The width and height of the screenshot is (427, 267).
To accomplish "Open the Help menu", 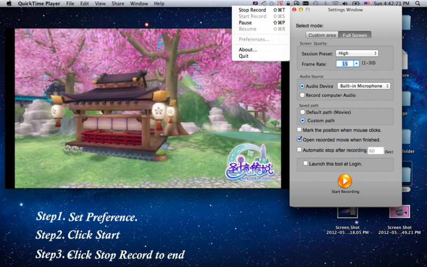I will [159, 4].
